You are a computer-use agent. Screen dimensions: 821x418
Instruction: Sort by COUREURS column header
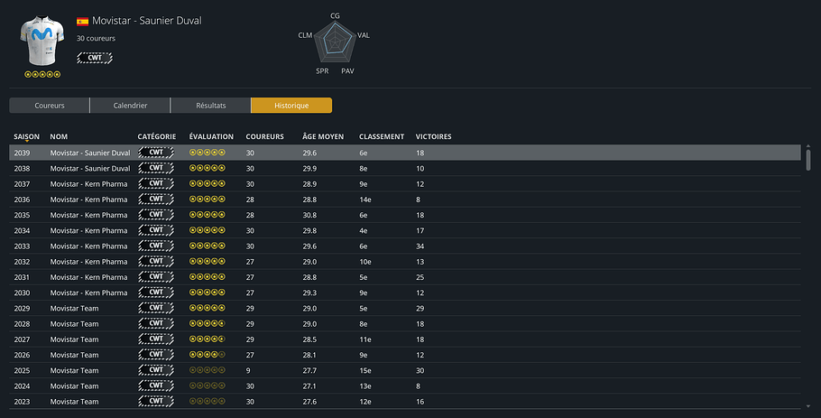click(264, 136)
